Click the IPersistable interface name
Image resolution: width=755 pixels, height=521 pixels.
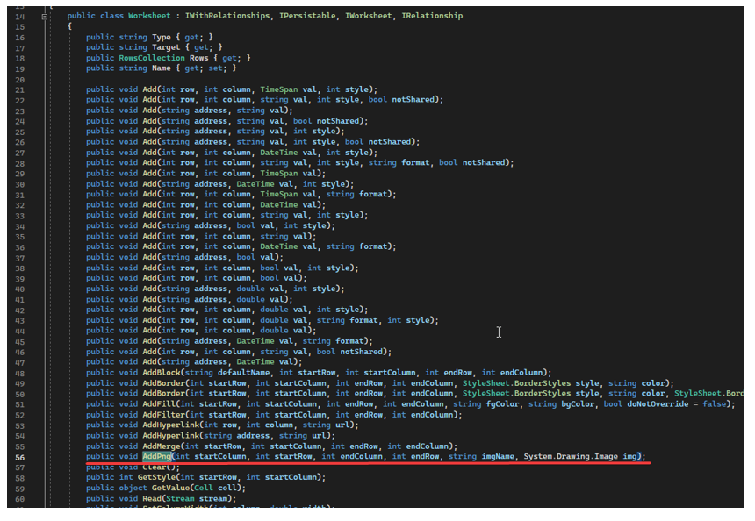(301, 16)
